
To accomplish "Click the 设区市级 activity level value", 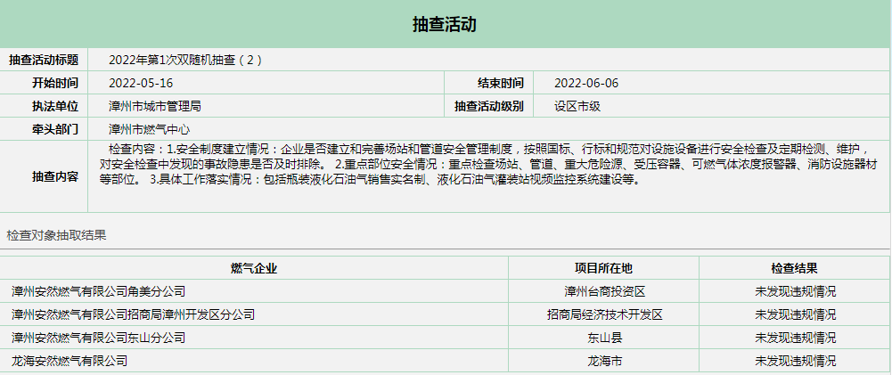I will (x=577, y=106).
